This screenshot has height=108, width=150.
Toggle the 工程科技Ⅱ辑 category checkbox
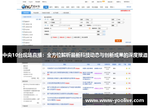[24, 27]
